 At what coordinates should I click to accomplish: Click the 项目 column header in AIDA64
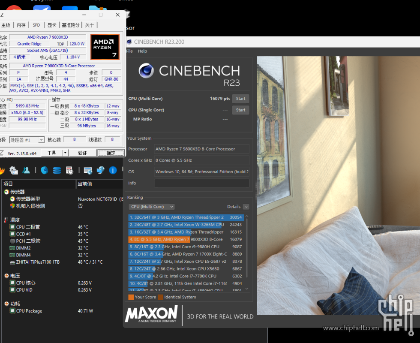point(39,184)
